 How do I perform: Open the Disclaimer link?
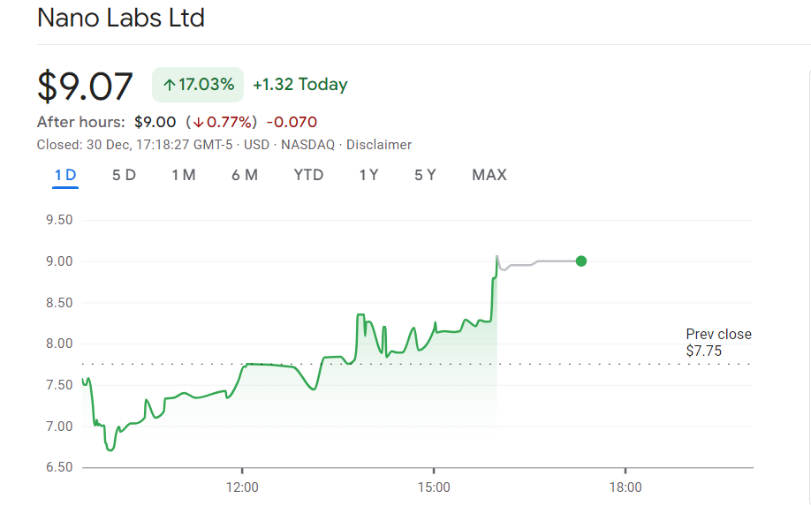tap(379, 145)
